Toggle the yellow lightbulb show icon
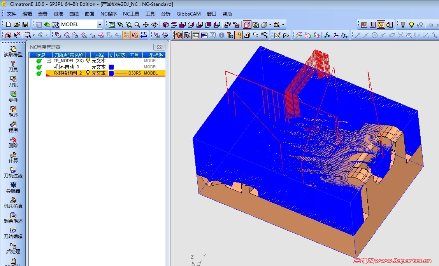This screenshot has width=439, height=266. pyautogui.click(x=411, y=24)
